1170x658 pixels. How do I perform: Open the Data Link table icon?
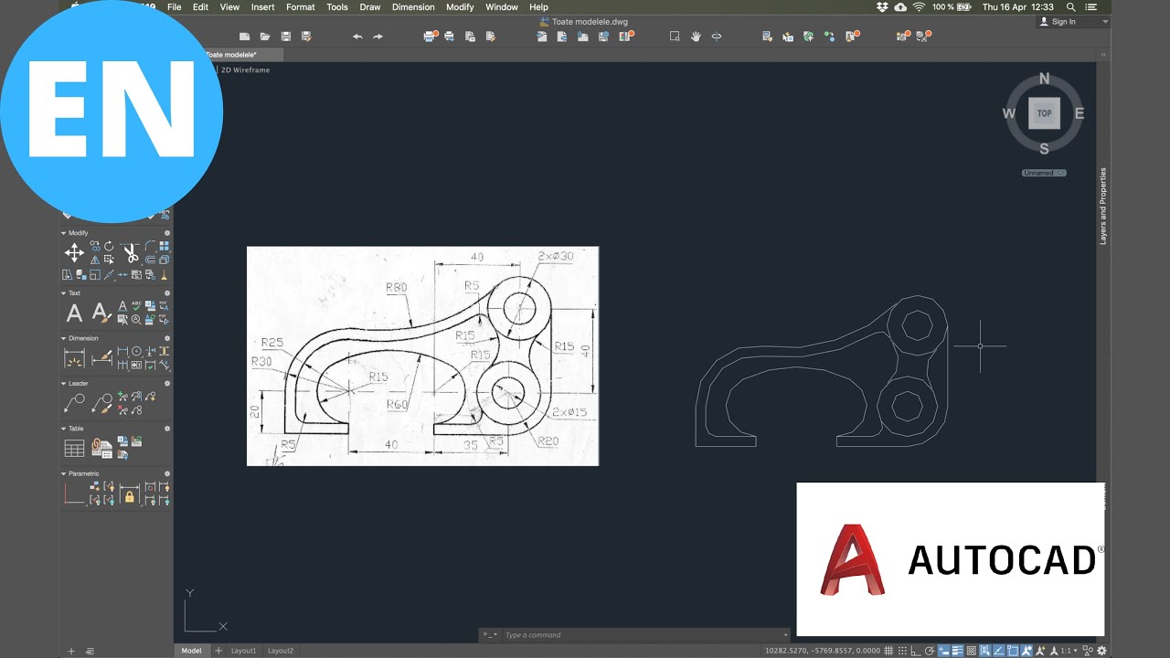pyautogui.click(x=102, y=449)
